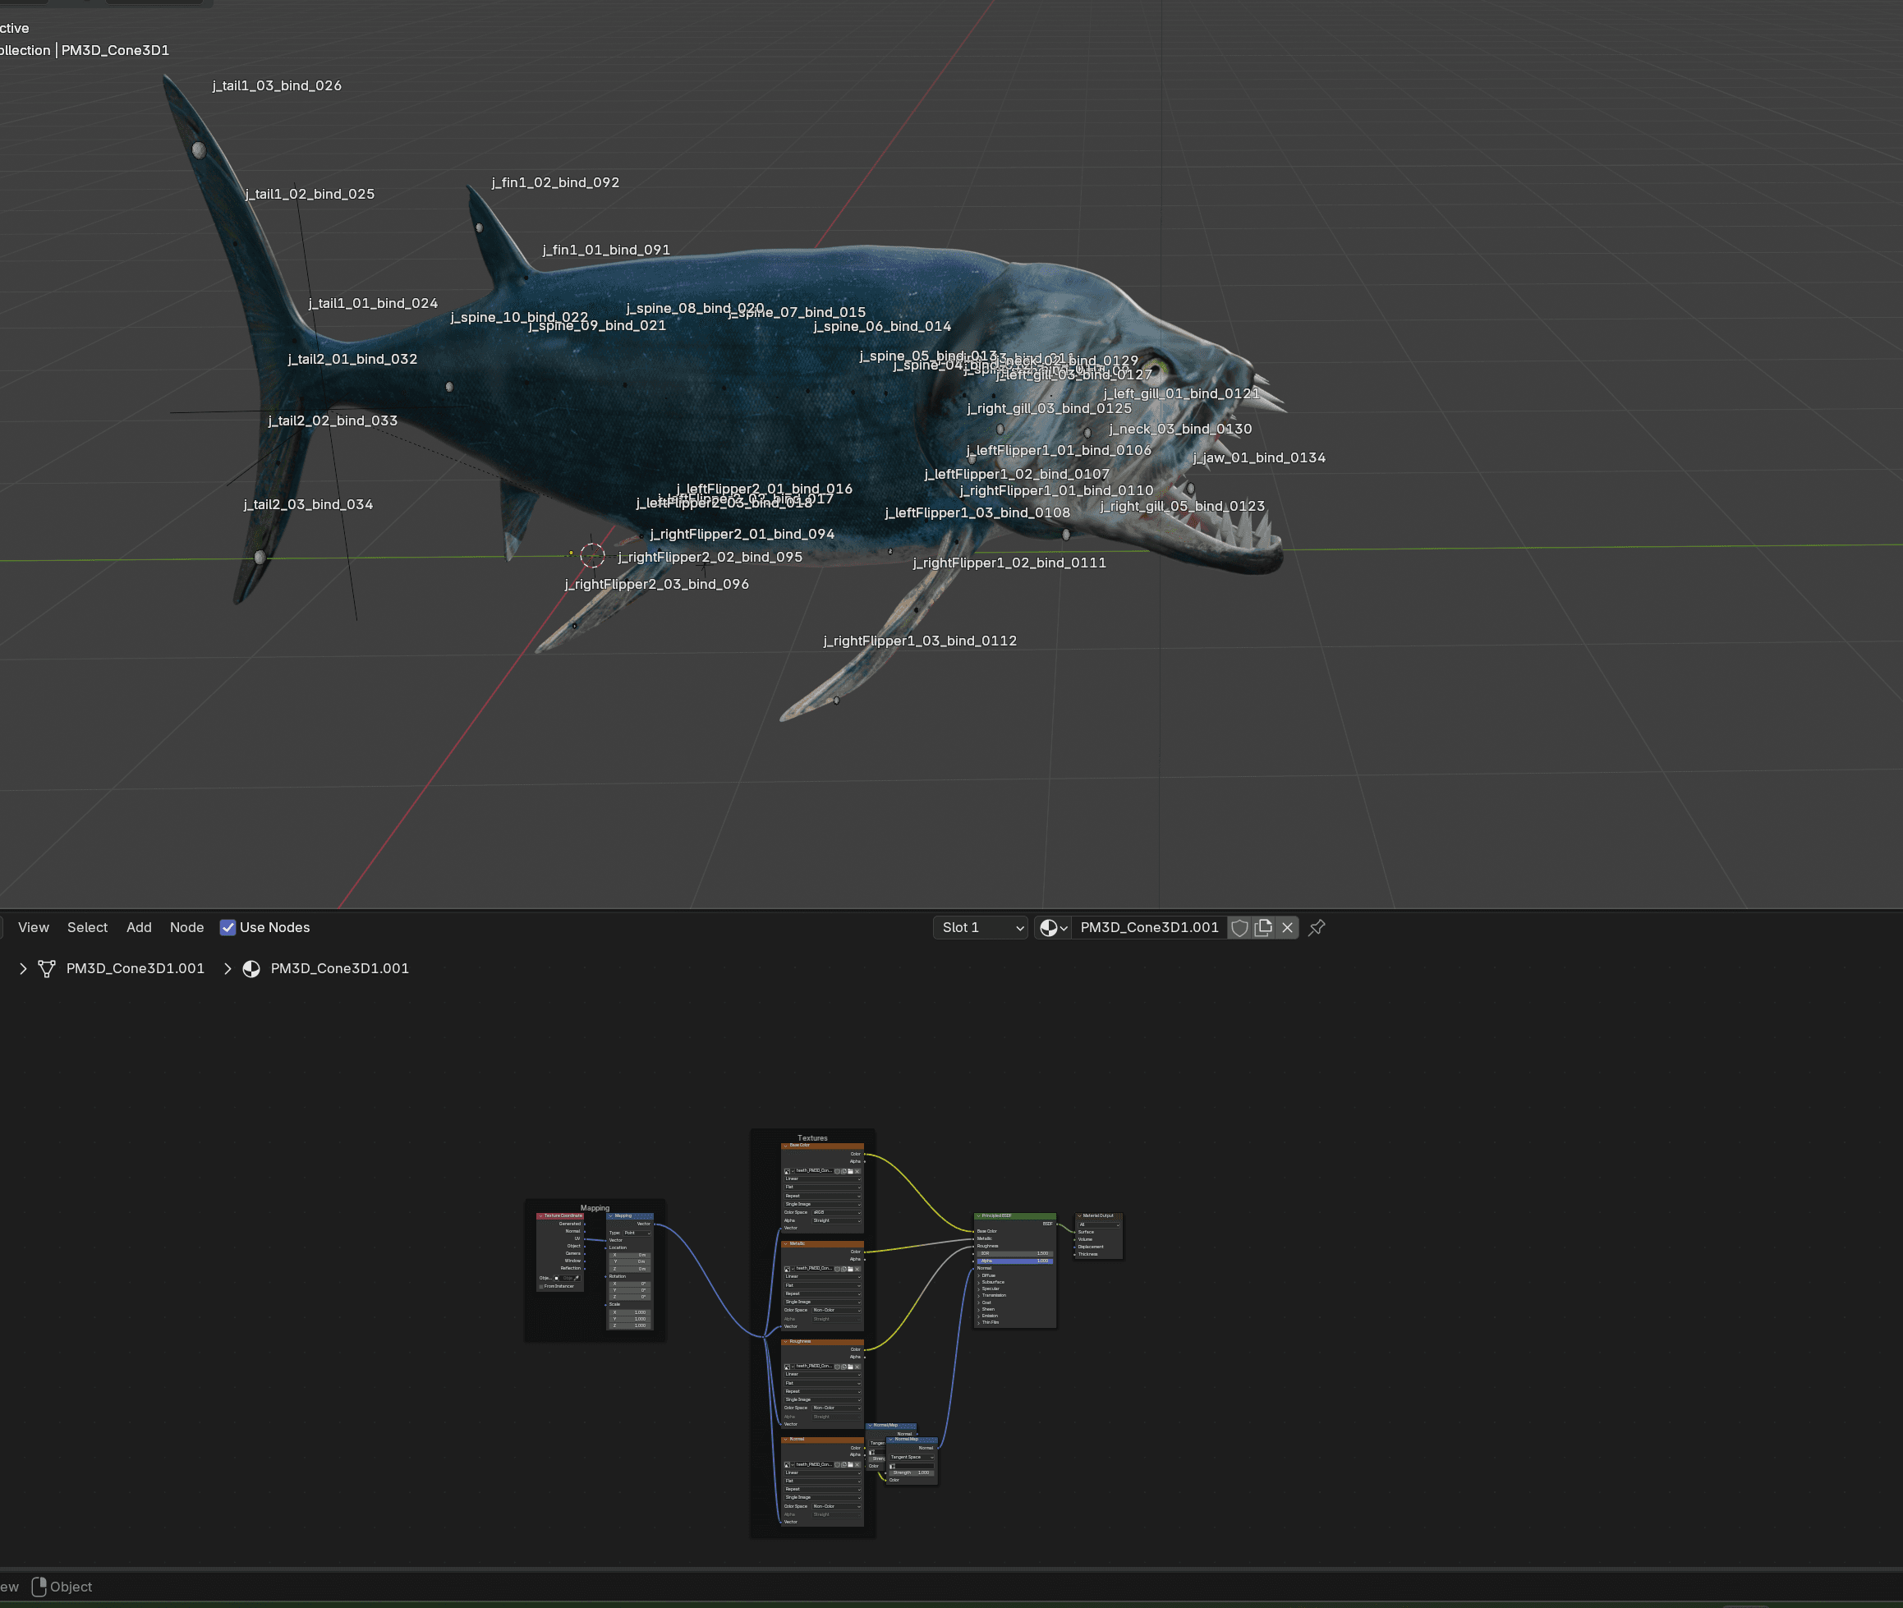Click the material sphere breadcrumb icon
Image resolution: width=1903 pixels, height=1608 pixels.
[251, 968]
